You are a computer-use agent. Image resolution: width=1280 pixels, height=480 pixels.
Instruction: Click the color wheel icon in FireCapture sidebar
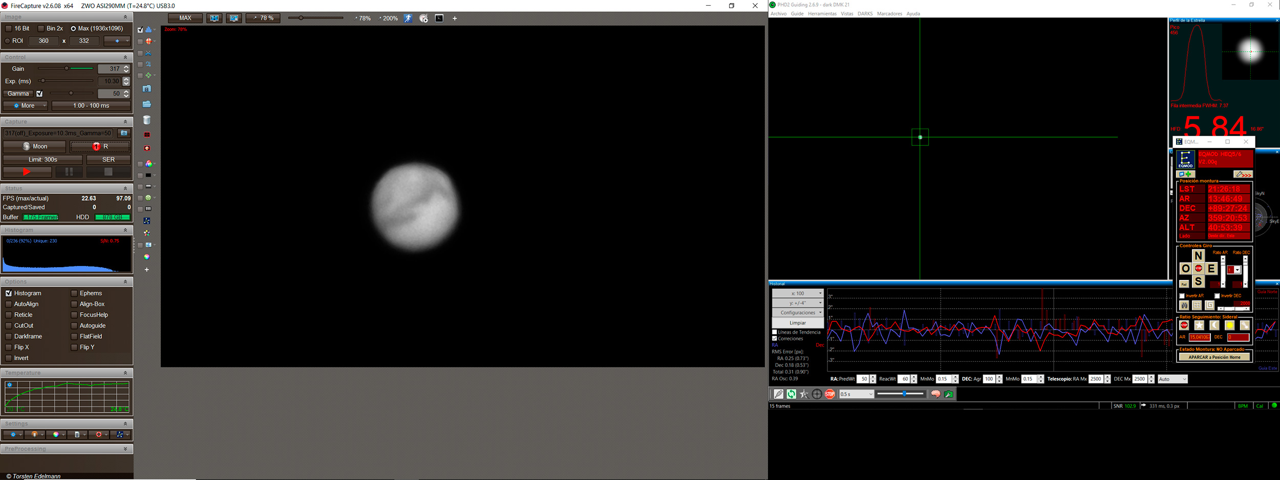coord(147,257)
